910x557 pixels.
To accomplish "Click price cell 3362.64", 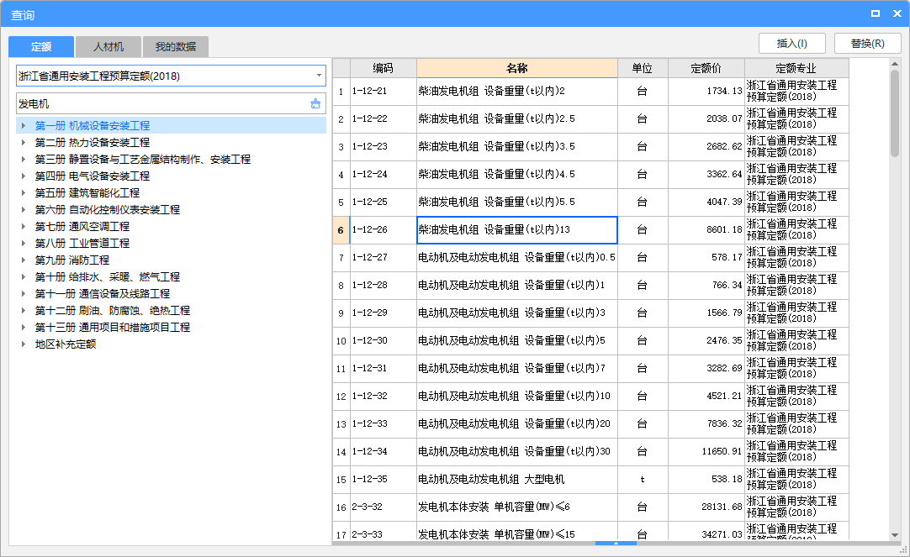I will (706, 174).
